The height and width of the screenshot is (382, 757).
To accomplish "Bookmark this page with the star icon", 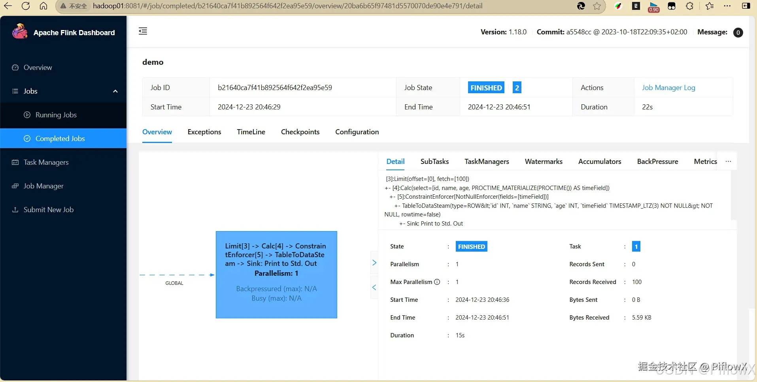I will 597,6.
